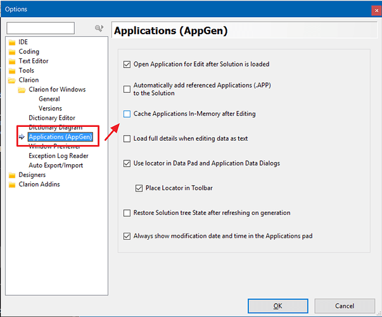Click the Tools folder icon
The height and width of the screenshot is (317, 382).
(x=12, y=71)
